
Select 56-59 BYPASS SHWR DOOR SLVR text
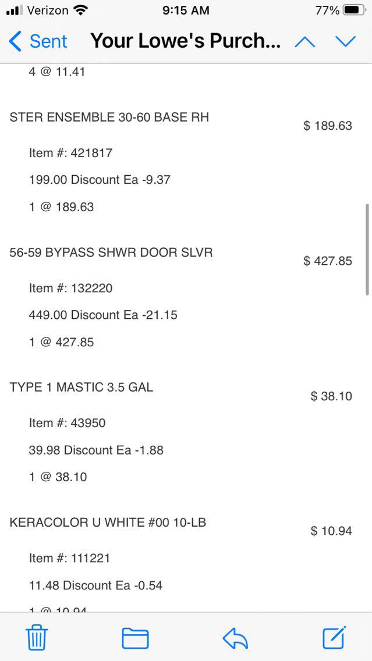click(x=111, y=252)
